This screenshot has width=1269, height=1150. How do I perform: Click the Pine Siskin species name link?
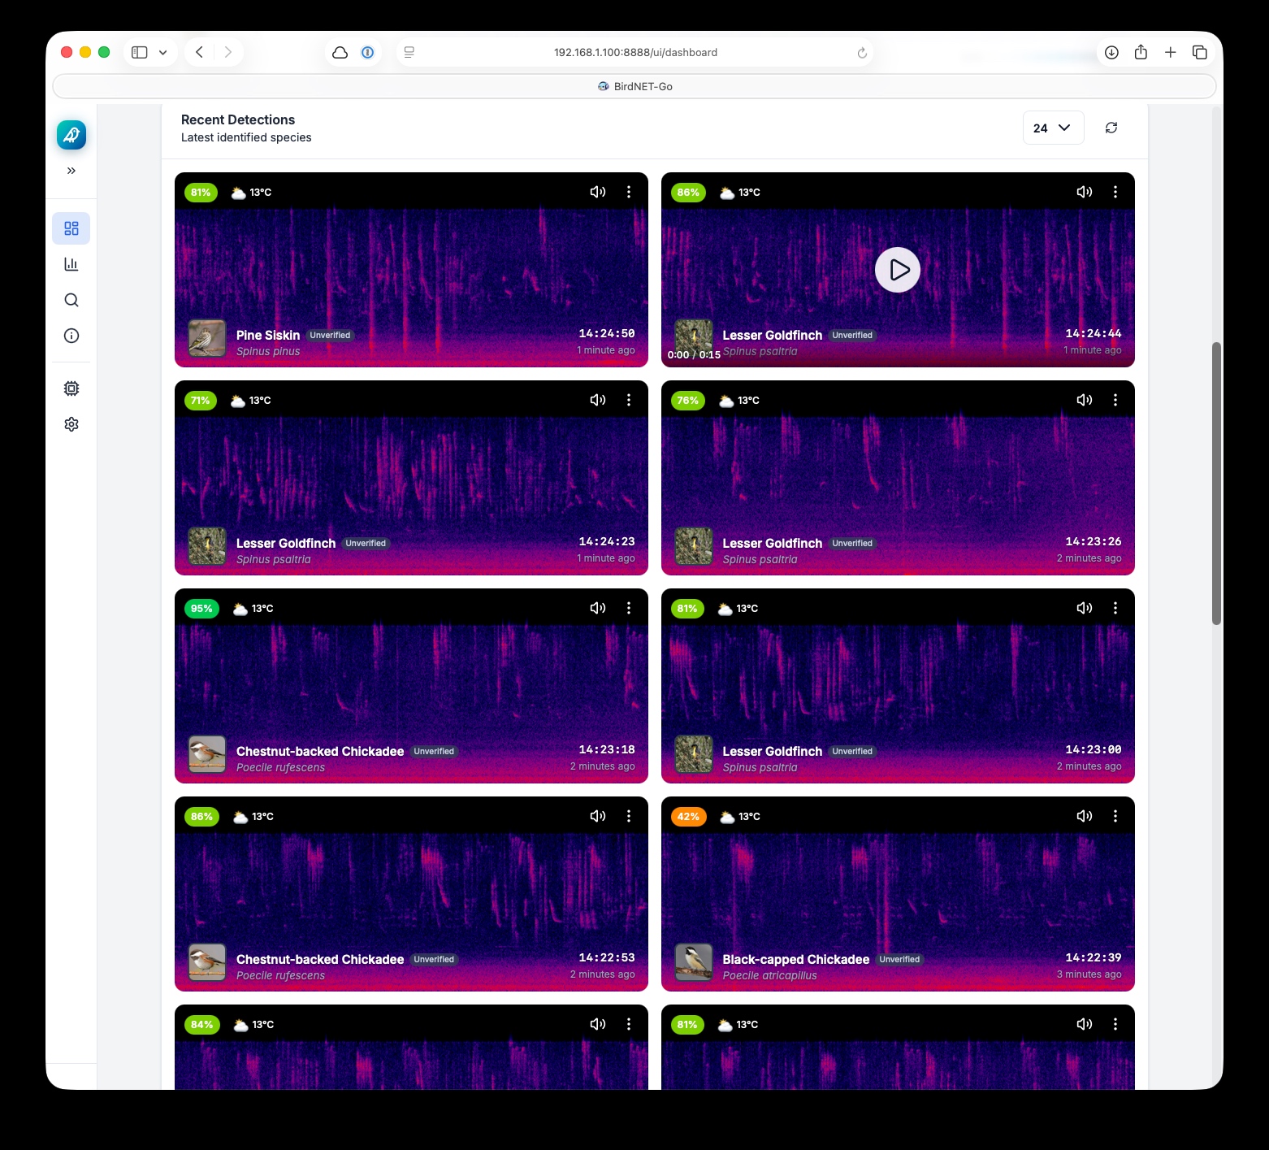click(x=268, y=335)
